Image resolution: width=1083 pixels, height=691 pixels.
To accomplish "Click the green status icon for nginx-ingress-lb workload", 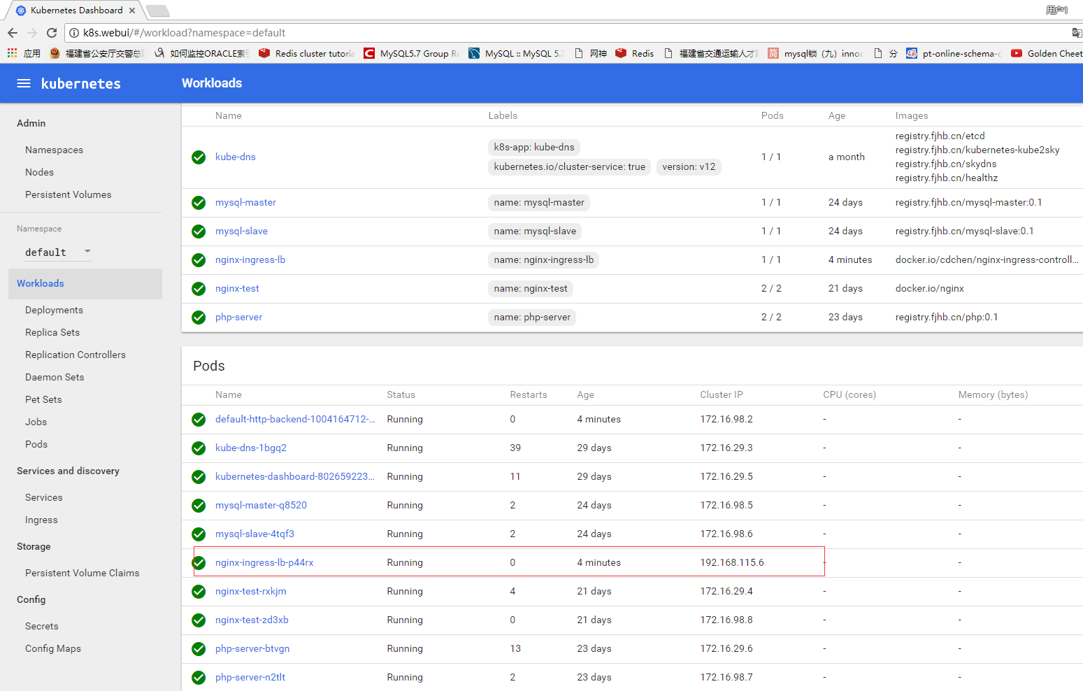I will [x=199, y=260].
